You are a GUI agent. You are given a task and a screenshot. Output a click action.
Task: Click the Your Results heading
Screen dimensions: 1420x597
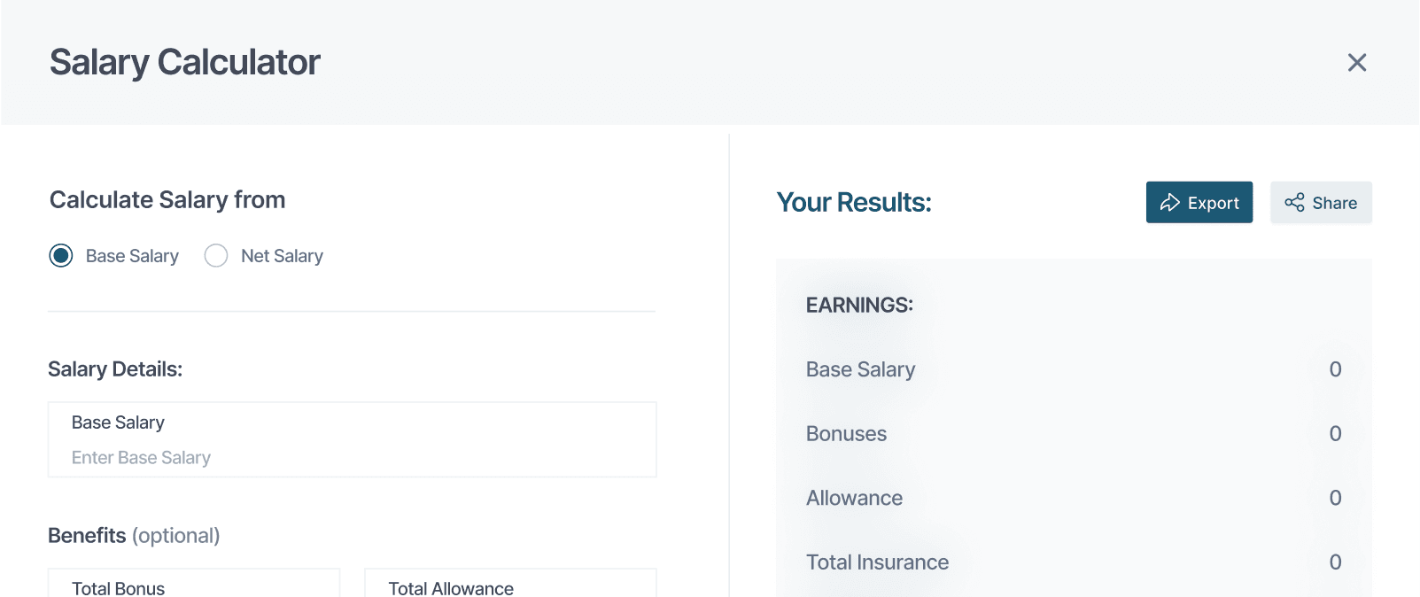[854, 203]
